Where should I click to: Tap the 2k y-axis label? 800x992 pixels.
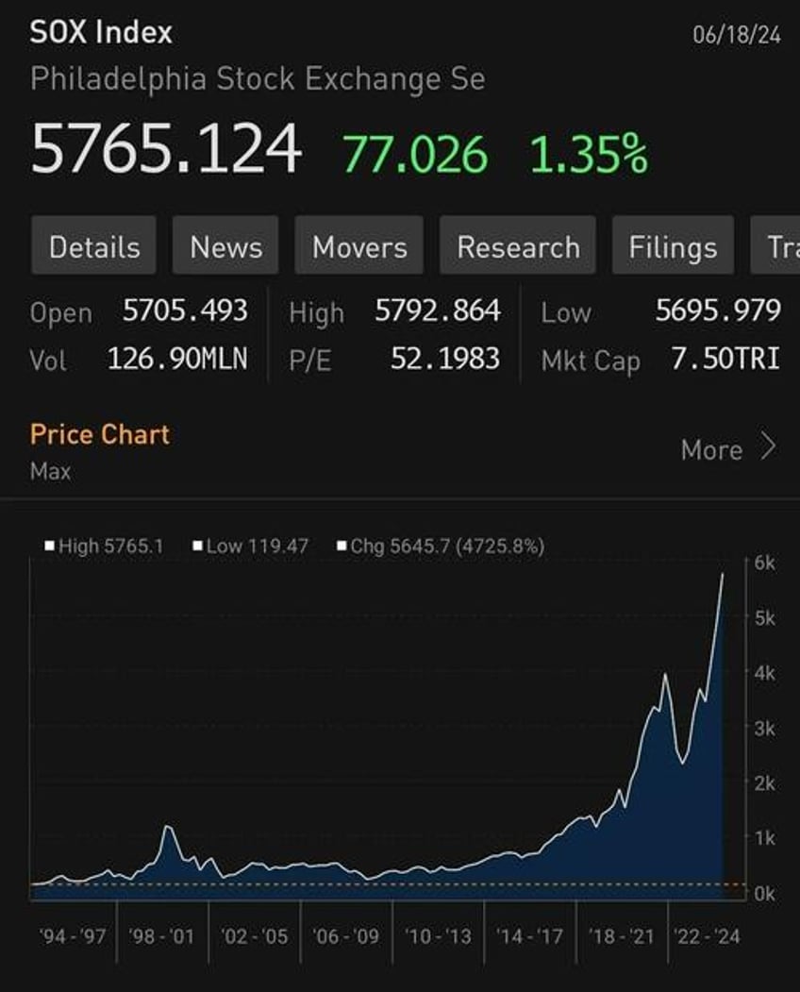pyautogui.click(x=764, y=783)
